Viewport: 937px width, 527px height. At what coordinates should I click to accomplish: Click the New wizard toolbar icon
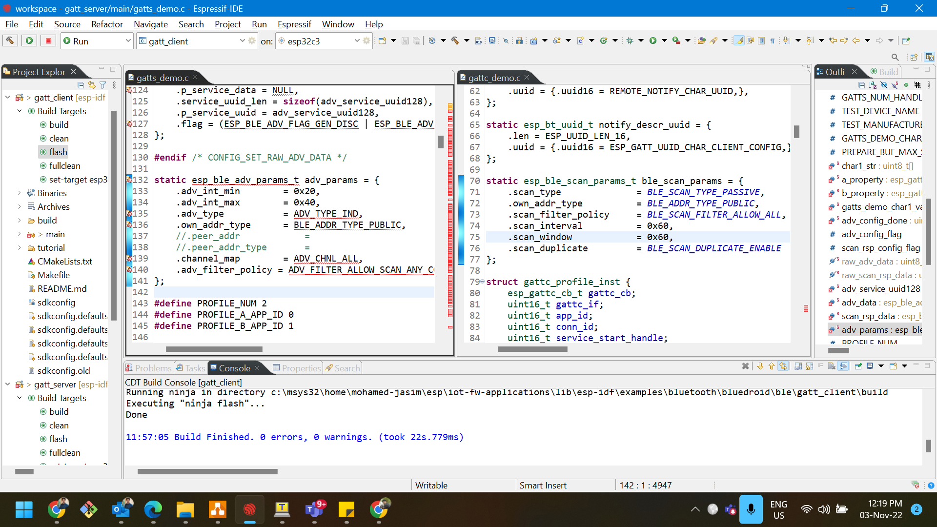(x=382, y=41)
